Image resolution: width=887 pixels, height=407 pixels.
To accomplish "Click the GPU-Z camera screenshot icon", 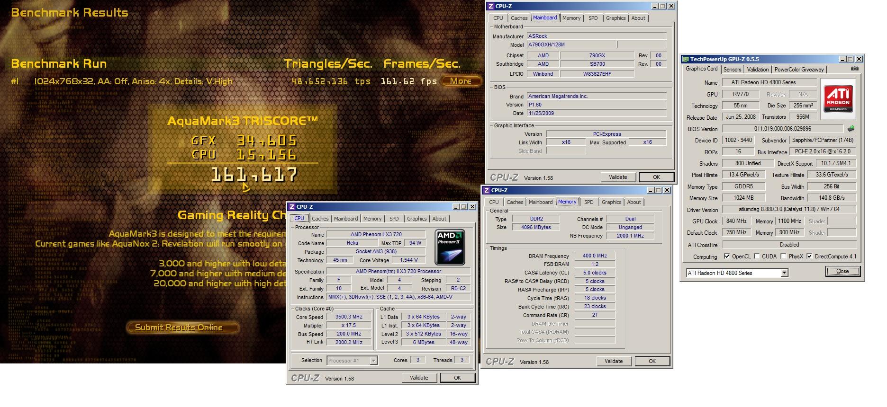I will (855, 69).
